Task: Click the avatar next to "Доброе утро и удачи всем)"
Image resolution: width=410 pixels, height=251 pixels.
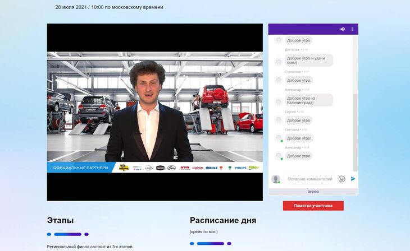Action: click(279, 62)
